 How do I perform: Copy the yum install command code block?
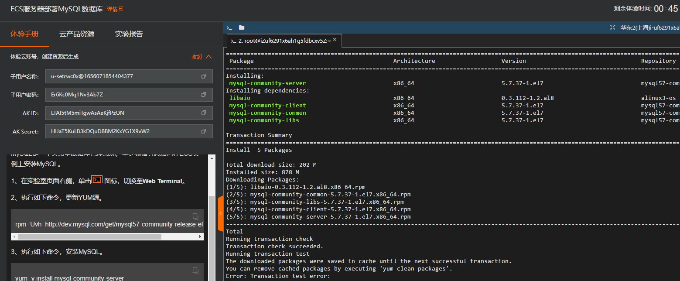(x=195, y=270)
